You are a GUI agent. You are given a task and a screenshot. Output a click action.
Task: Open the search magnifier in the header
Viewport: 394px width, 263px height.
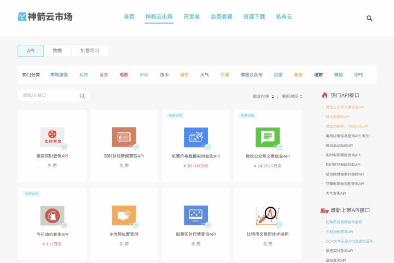point(369,18)
